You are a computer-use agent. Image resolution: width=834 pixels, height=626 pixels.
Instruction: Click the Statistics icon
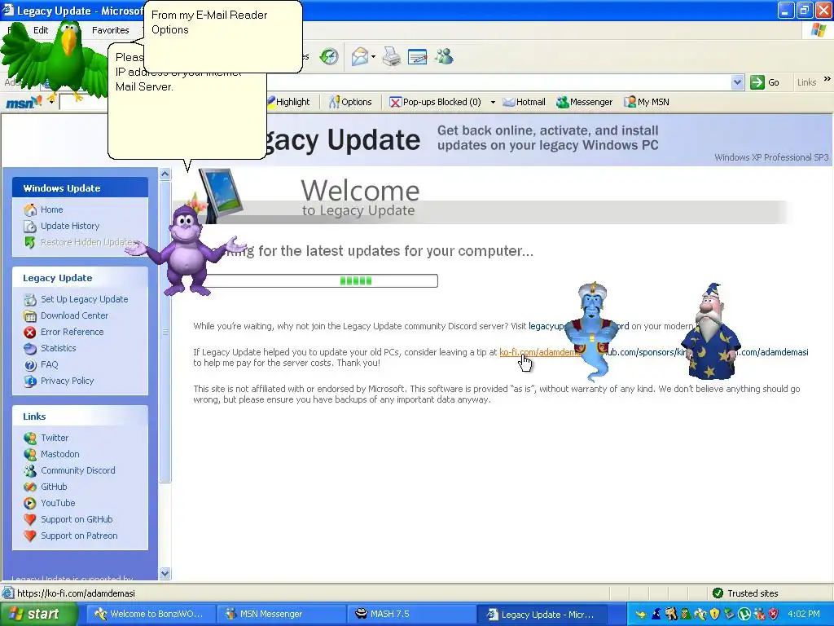point(30,349)
